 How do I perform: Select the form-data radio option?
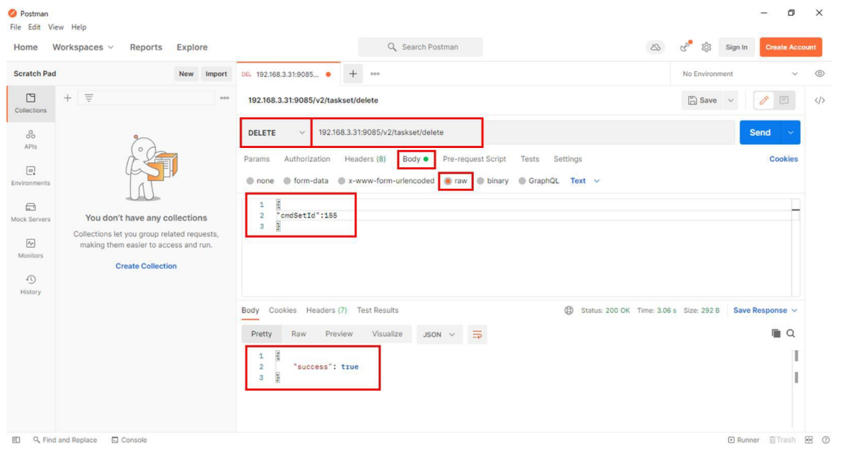click(288, 181)
